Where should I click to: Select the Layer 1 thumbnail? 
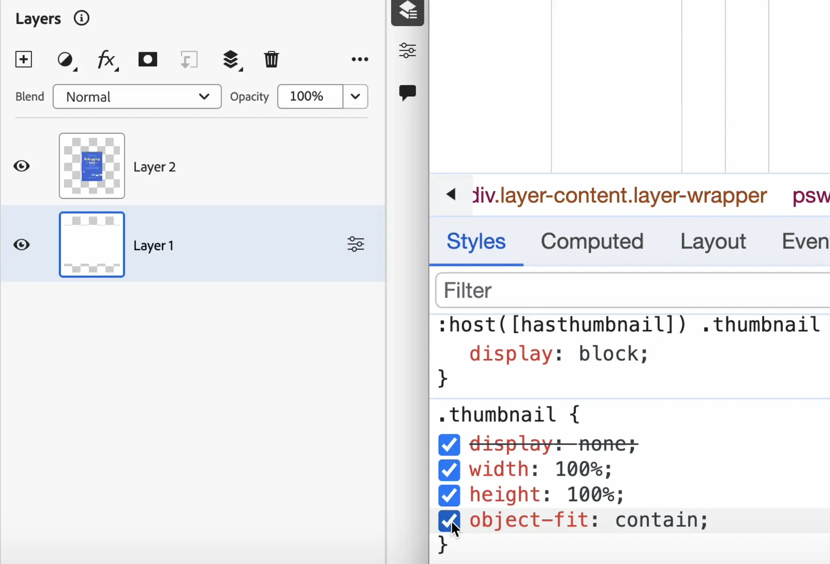click(92, 244)
